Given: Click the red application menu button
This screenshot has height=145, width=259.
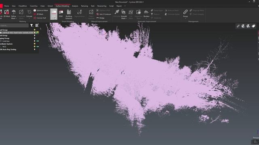Looking at the screenshot, I should pyautogui.click(x=1, y=6).
